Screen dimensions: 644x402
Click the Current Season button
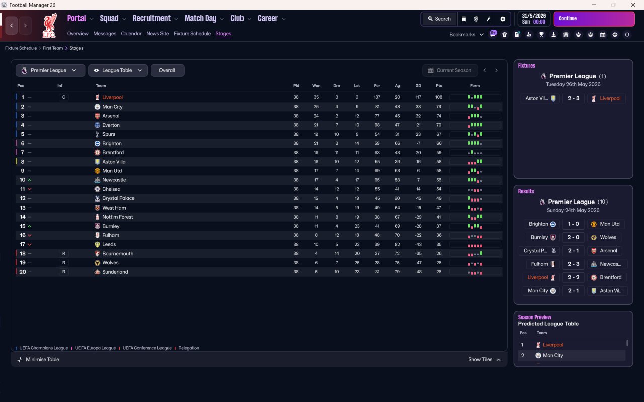click(x=450, y=70)
